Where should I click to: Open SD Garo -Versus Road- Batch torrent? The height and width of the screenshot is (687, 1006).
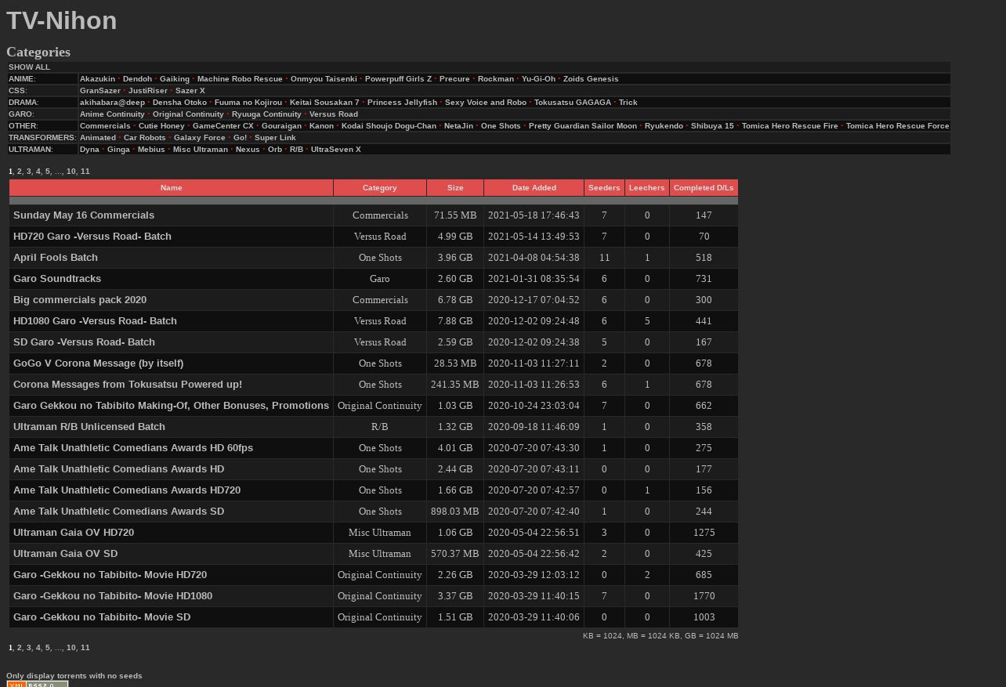[84, 342]
